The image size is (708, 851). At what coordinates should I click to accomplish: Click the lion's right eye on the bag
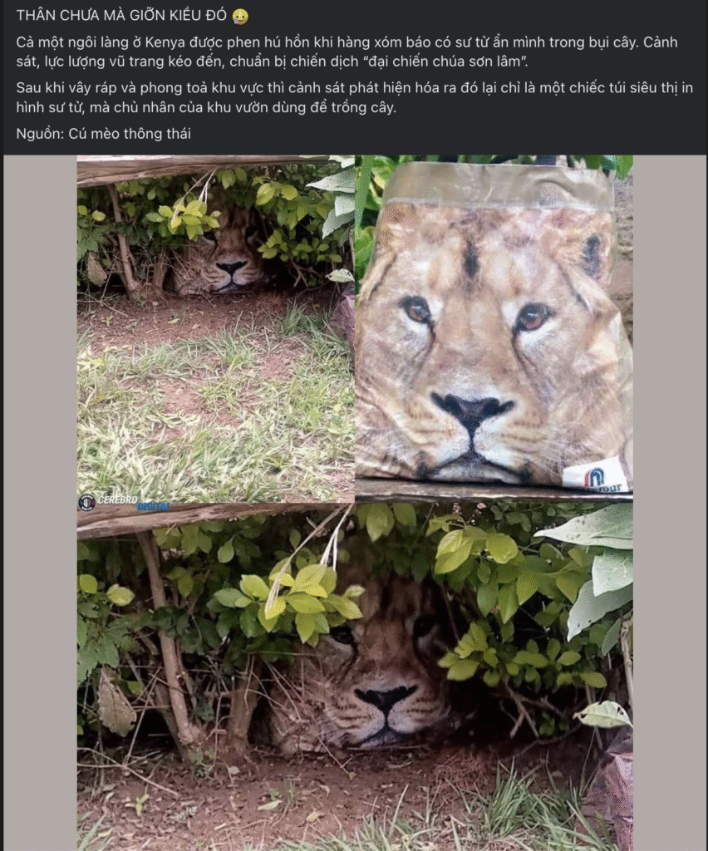(533, 317)
